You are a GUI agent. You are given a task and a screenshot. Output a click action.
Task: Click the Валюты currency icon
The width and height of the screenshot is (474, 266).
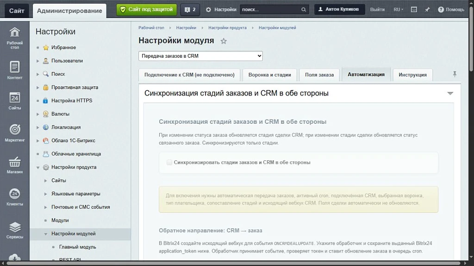(x=46, y=114)
